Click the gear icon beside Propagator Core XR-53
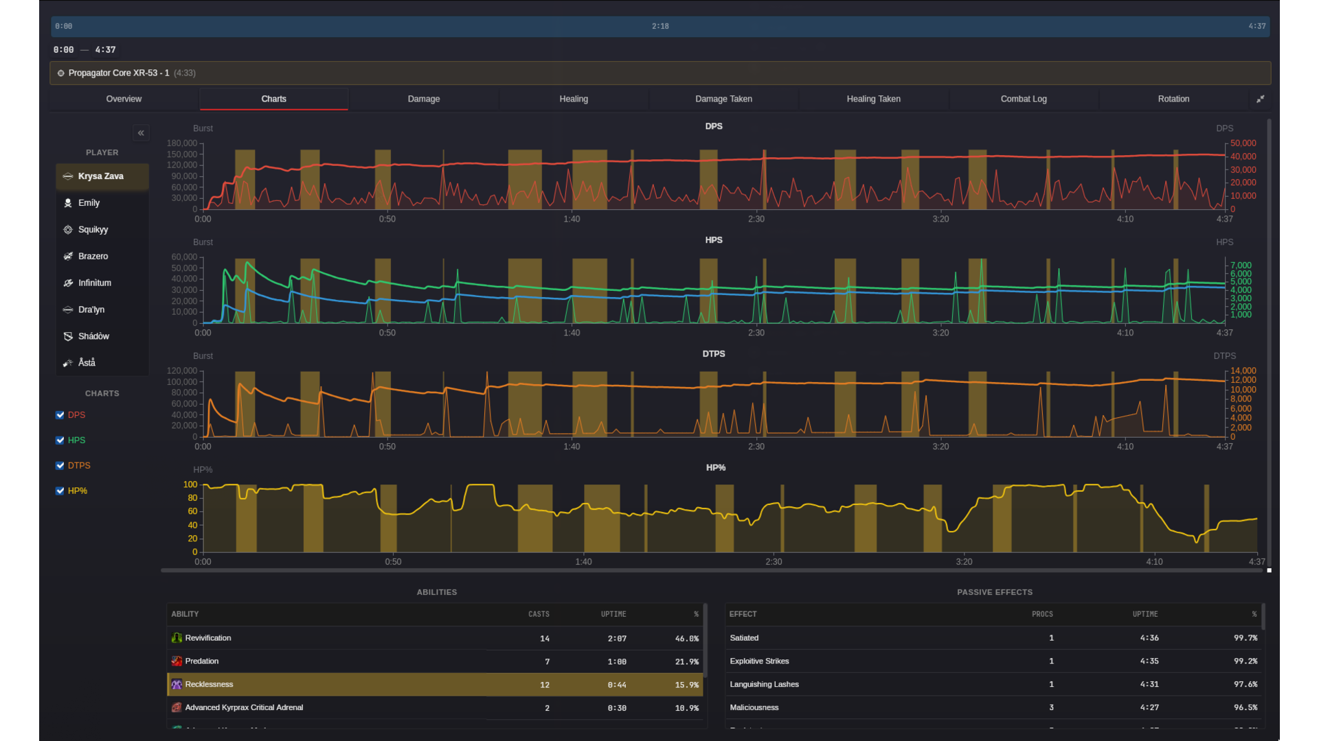1319x741 pixels. pyautogui.click(x=61, y=73)
